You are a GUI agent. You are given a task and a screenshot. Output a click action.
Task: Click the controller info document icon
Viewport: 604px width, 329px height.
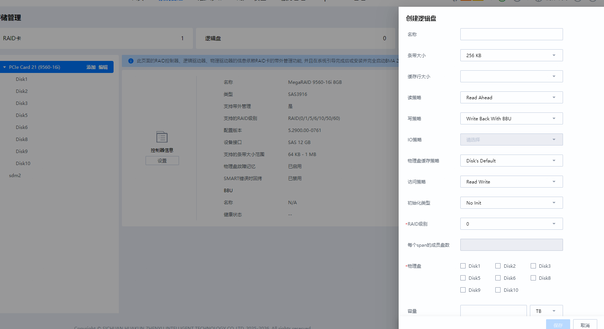pyautogui.click(x=162, y=137)
